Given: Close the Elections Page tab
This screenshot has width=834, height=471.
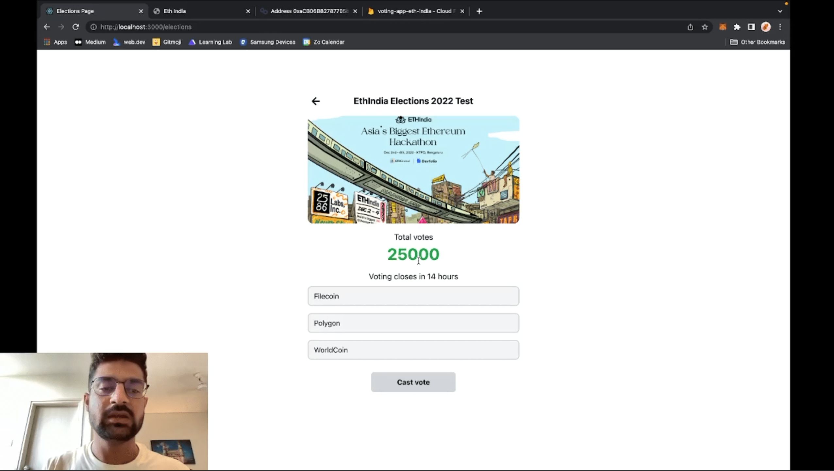Looking at the screenshot, I should click(141, 11).
